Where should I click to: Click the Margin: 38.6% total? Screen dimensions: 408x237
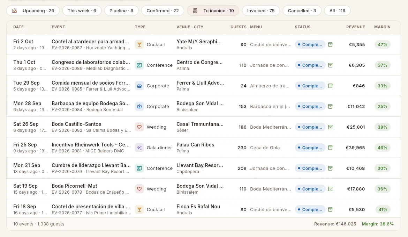(x=378, y=224)
